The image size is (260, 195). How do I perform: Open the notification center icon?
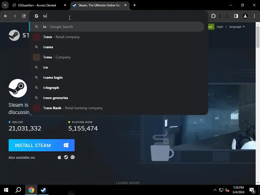252,190
